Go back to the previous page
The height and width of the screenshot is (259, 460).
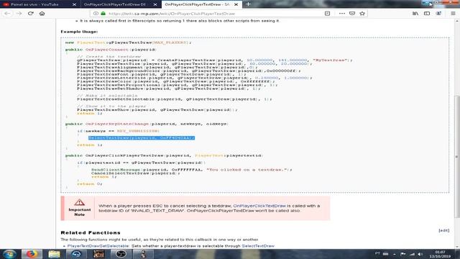click(8, 14)
